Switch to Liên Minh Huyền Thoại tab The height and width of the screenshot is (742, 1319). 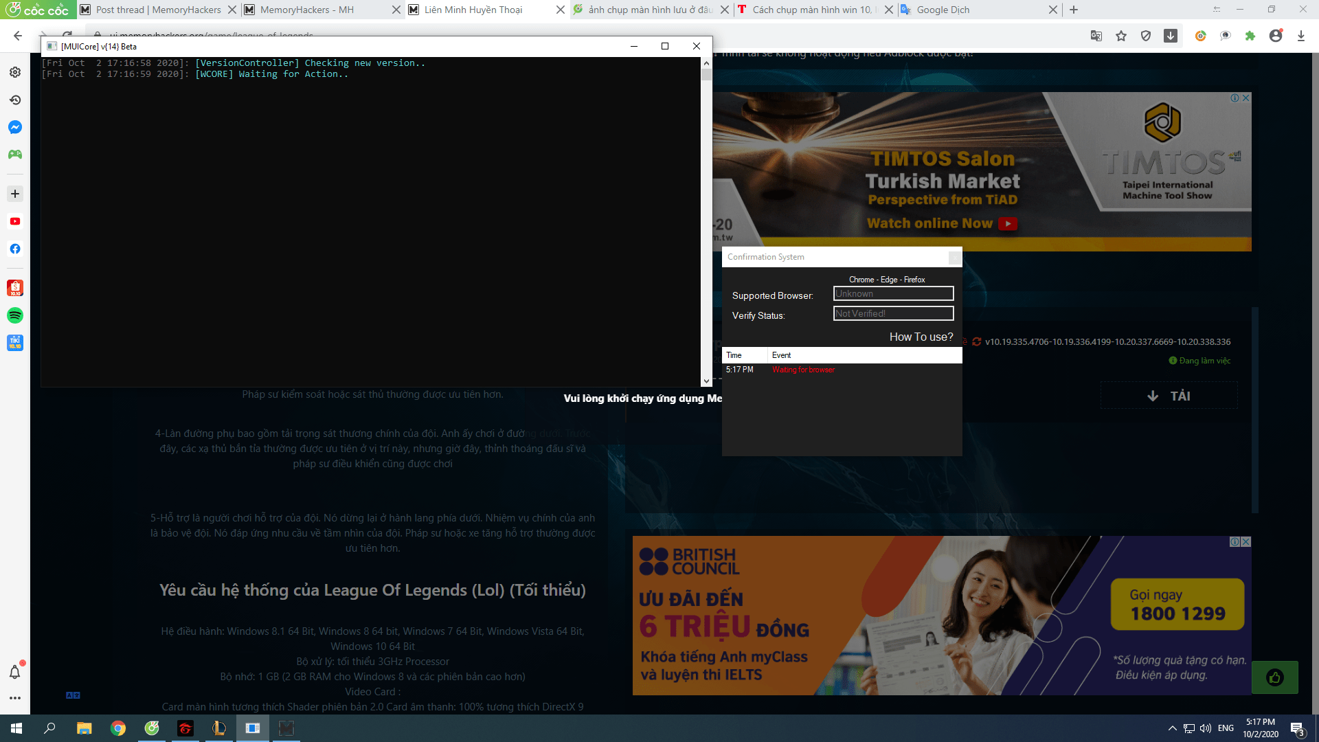coord(486,10)
